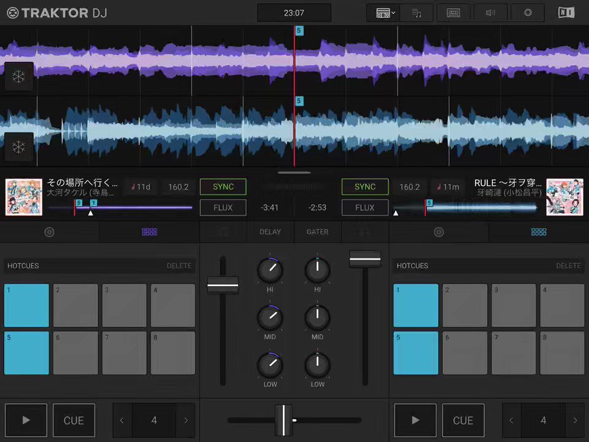
Task: Click right channel LOW EQ knob
Action: click(x=317, y=365)
